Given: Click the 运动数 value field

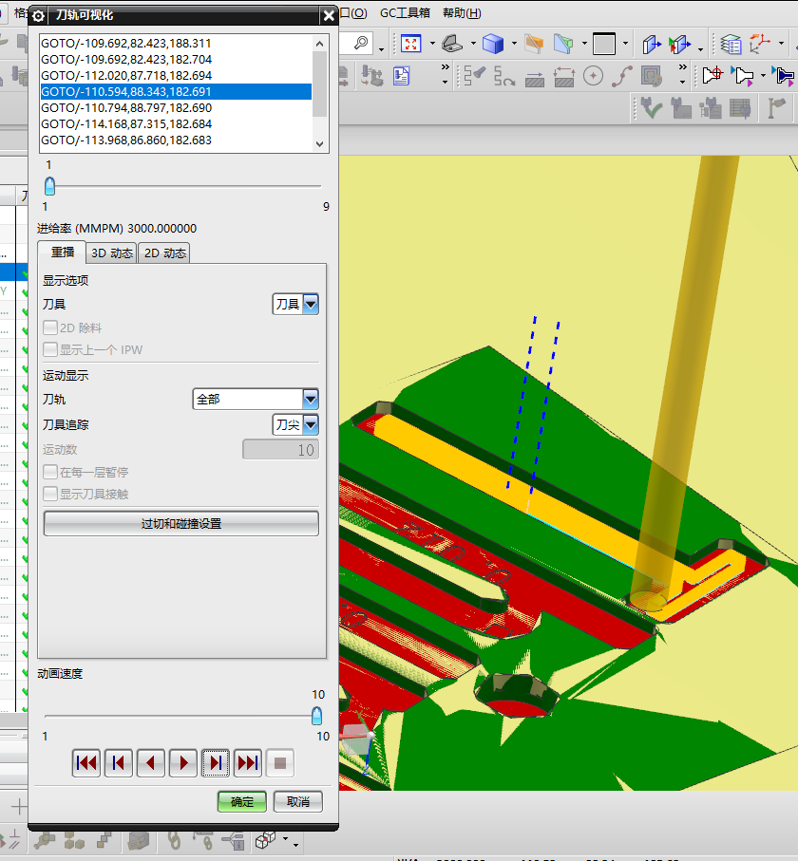Looking at the screenshot, I should [x=280, y=450].
